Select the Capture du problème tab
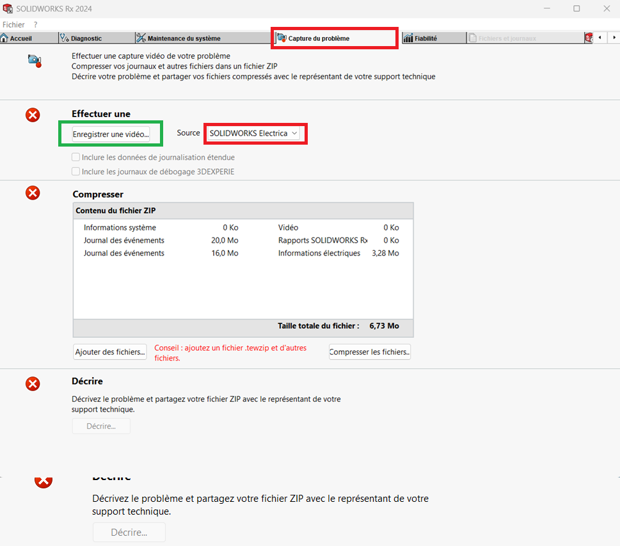 click(335, 38)
